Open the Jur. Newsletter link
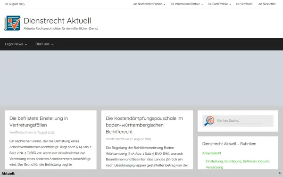The width and height of the screenshot is (283, 177). click(x=266, y=4)
